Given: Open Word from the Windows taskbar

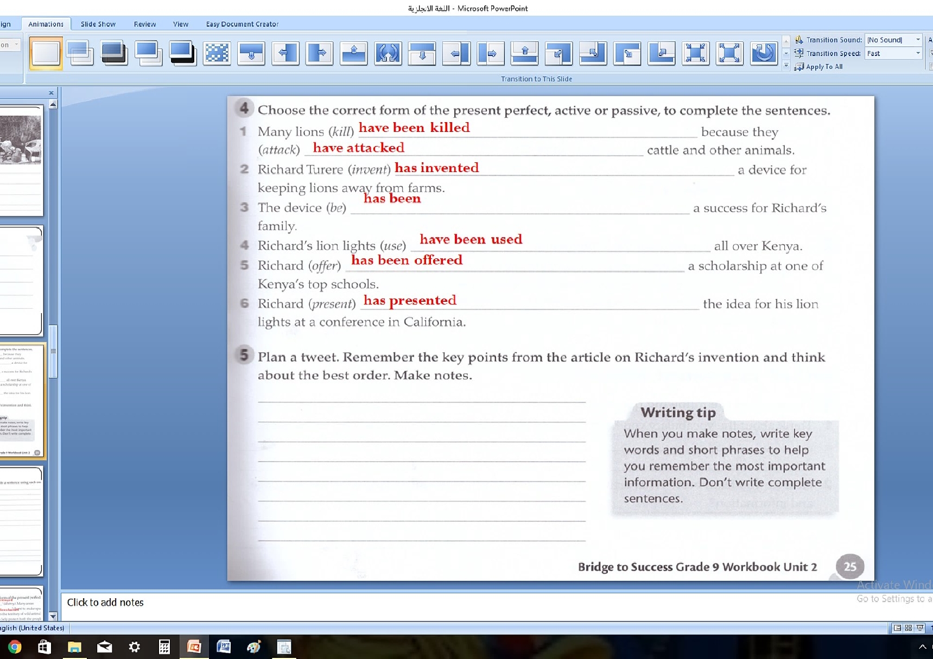Looking at the screenshot, I should 224,647.
